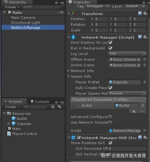Switch to the Console tab
The width and height of the screenshot is (150, 162).
tap(40, 102)
